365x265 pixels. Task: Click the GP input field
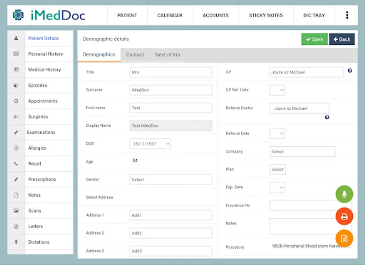(306, 72)
